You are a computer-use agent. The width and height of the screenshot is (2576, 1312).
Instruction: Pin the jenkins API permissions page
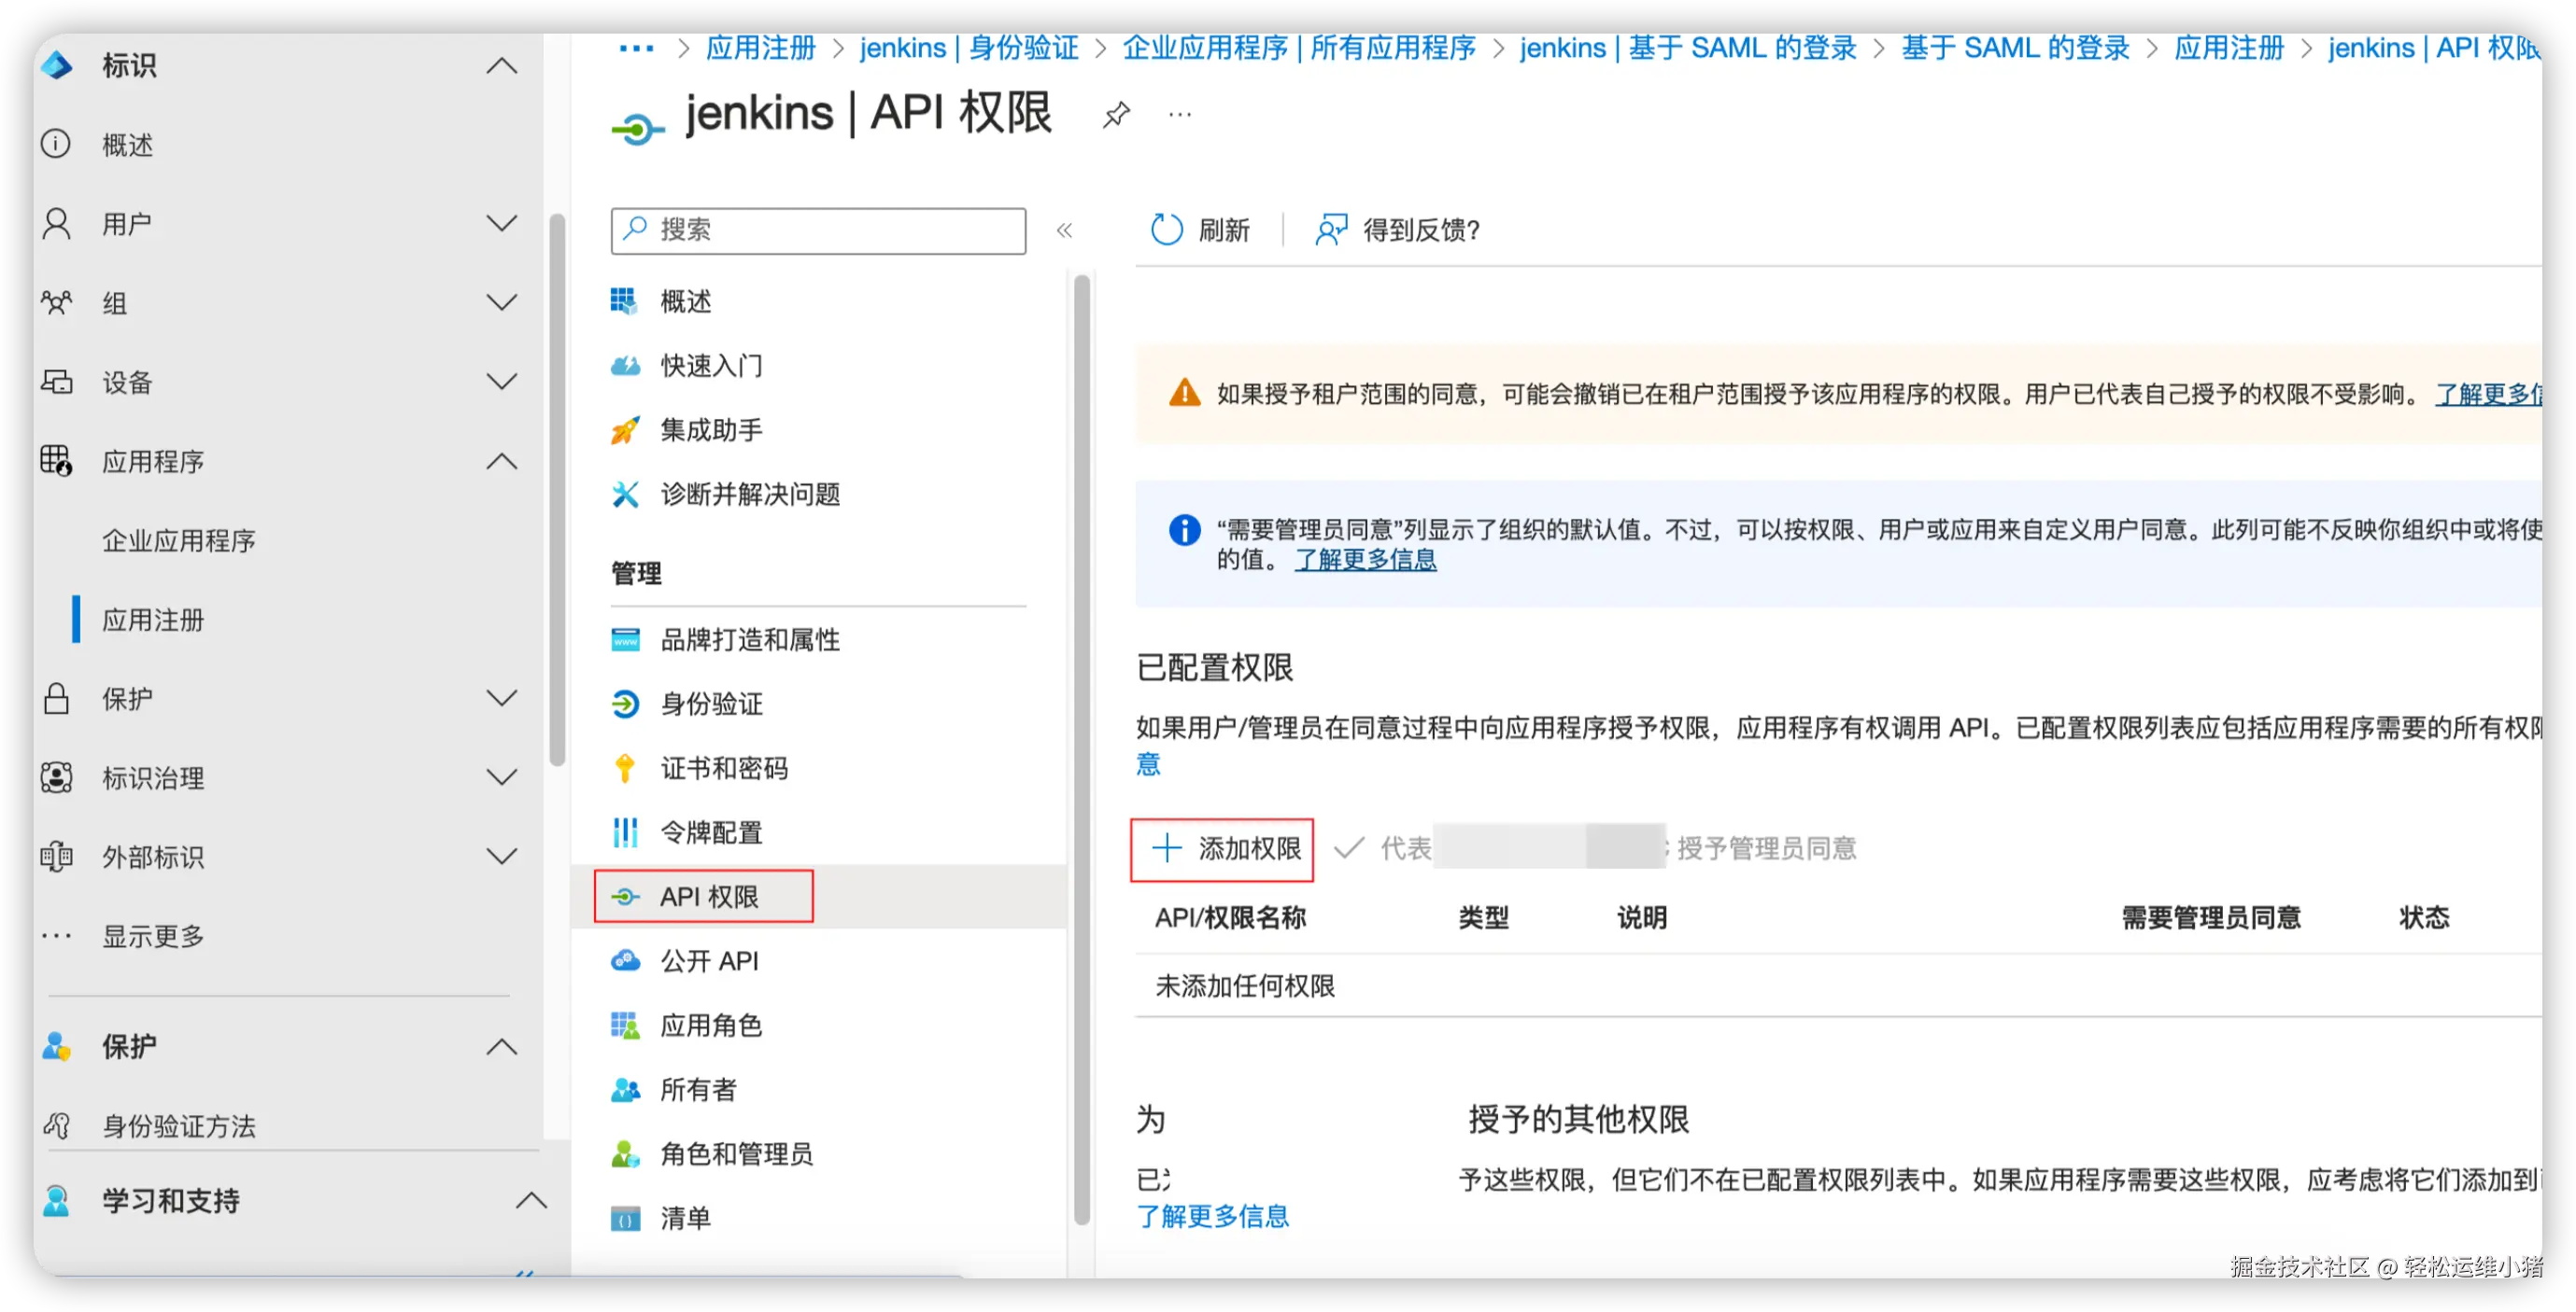click(x=1116, y=114)
